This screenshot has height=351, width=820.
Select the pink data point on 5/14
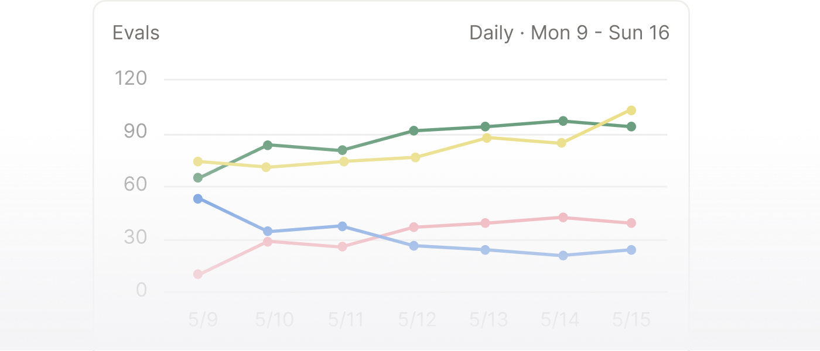(x=563, y=218)
